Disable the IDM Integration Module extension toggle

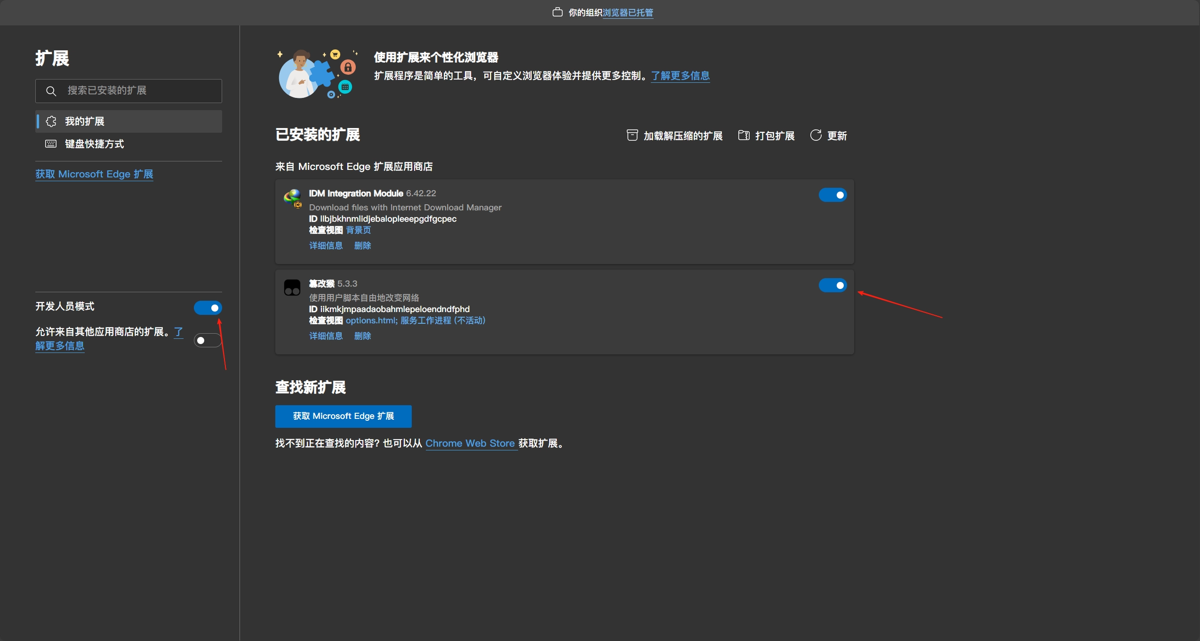click(x=832, y=195)
